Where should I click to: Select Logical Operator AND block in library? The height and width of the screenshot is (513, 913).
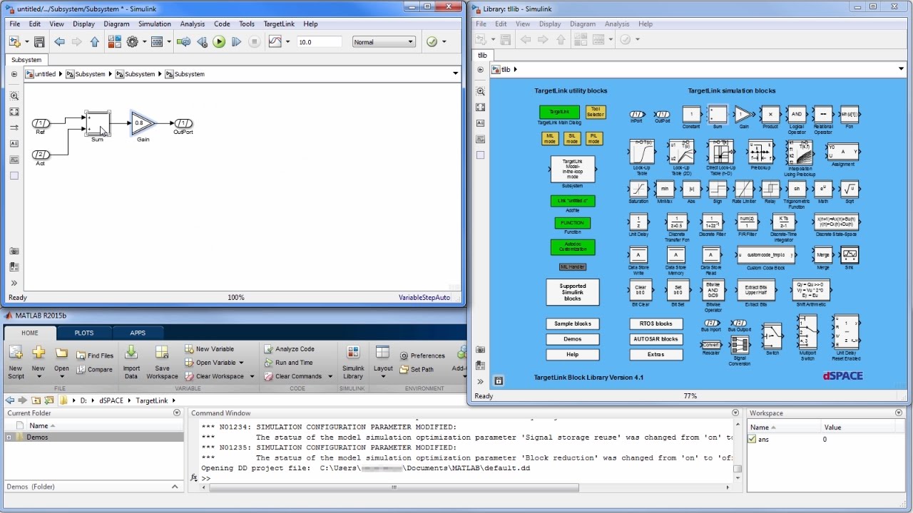coord(797,114)
